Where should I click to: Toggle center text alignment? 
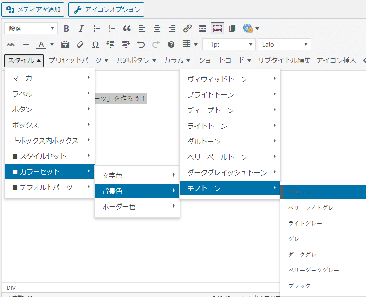(x=157, y=28)
